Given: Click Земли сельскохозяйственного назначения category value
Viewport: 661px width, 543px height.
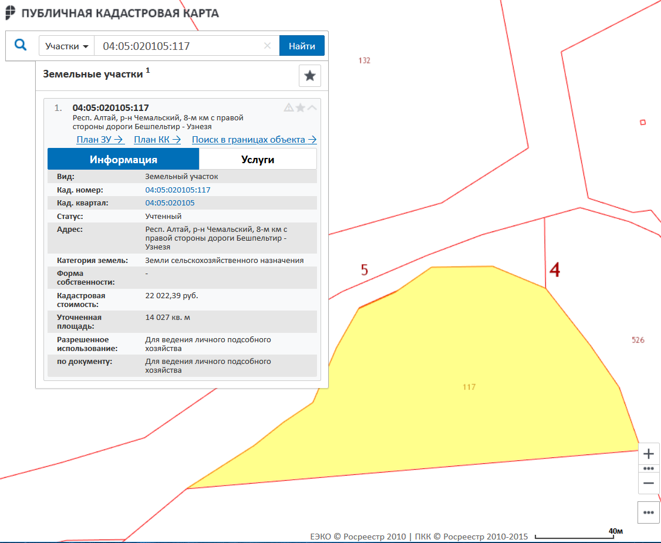Looking at the screenshot, I should pos(224,261).
